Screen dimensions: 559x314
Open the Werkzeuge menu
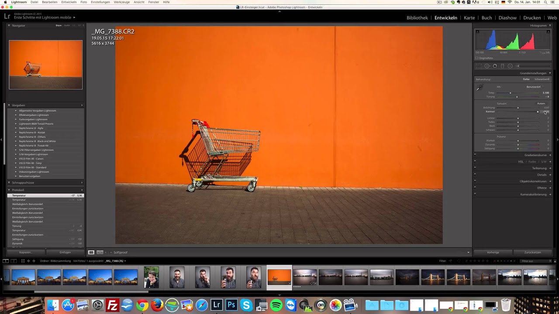pos(121,2)
